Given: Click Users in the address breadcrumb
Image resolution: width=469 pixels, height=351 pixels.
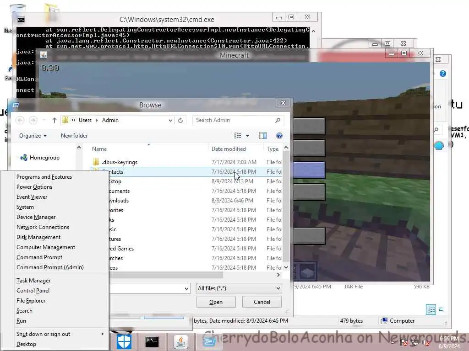Looking at the screenshot, I should coord(85,120).
